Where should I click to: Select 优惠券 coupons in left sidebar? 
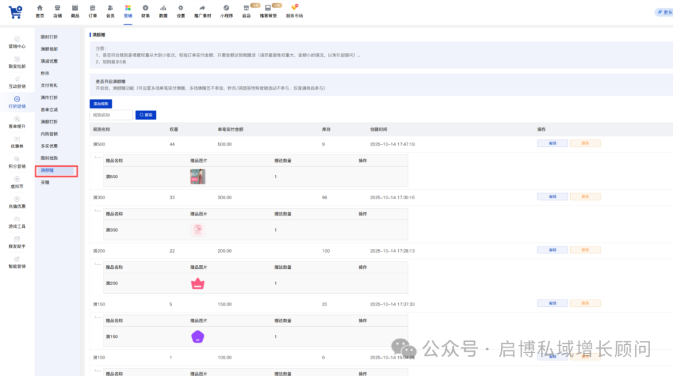17,143
